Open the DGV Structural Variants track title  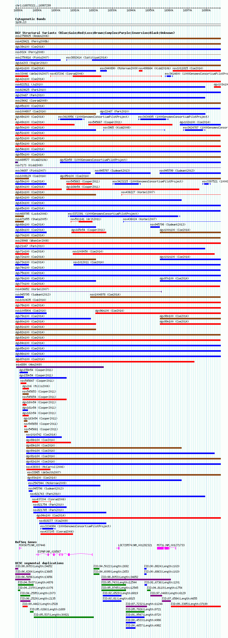point(95,33)
